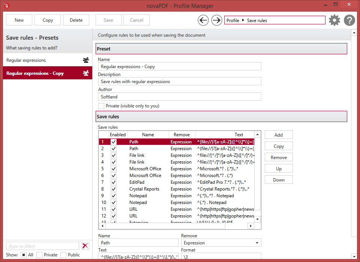
Task: Click the type to filter search box
Action: [42, 246]
